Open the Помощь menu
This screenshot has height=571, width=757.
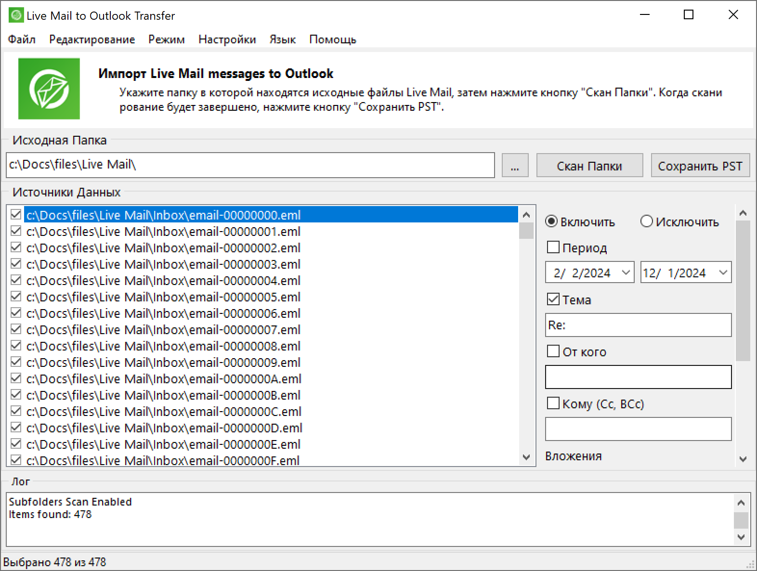click(333, 39)
